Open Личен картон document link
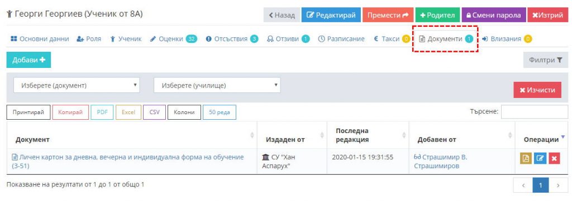The height and width of the screenshot is (201, 572). pos(128,161)
